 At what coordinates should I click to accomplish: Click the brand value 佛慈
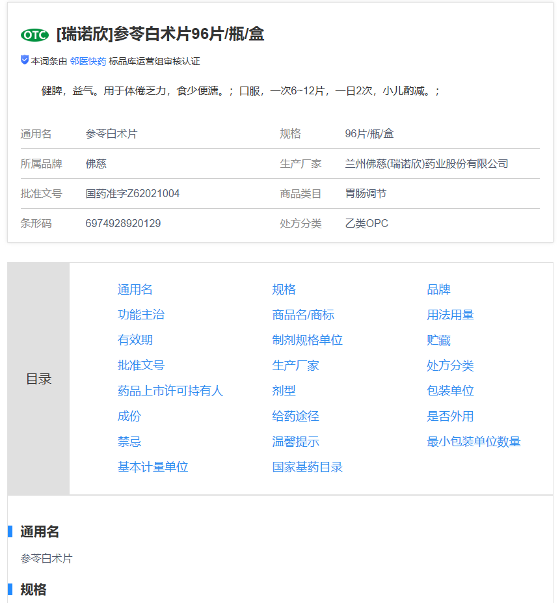[96, 164]
